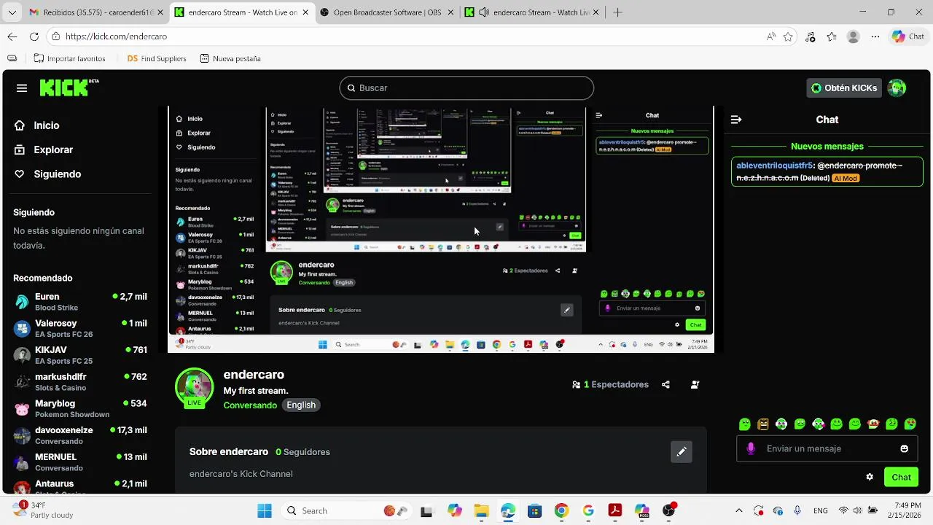Click the stream video preview

pos(441,230)
